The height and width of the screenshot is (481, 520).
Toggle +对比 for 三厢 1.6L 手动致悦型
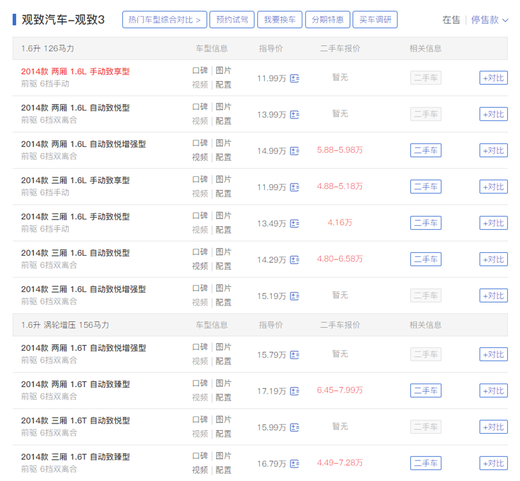[494, 223]
